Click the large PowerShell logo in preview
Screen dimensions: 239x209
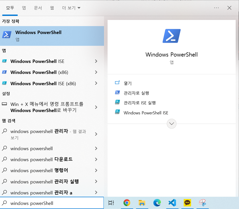[x=172, y=36]
